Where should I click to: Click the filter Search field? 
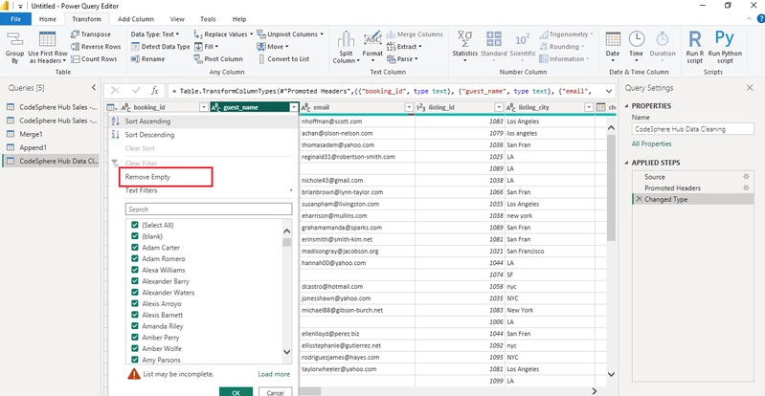pyautogui.click(x=209, y=209)
